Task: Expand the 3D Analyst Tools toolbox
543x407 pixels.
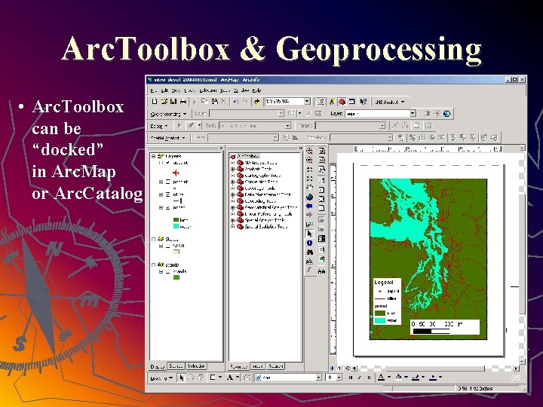Action: click(x=233, y=163)
